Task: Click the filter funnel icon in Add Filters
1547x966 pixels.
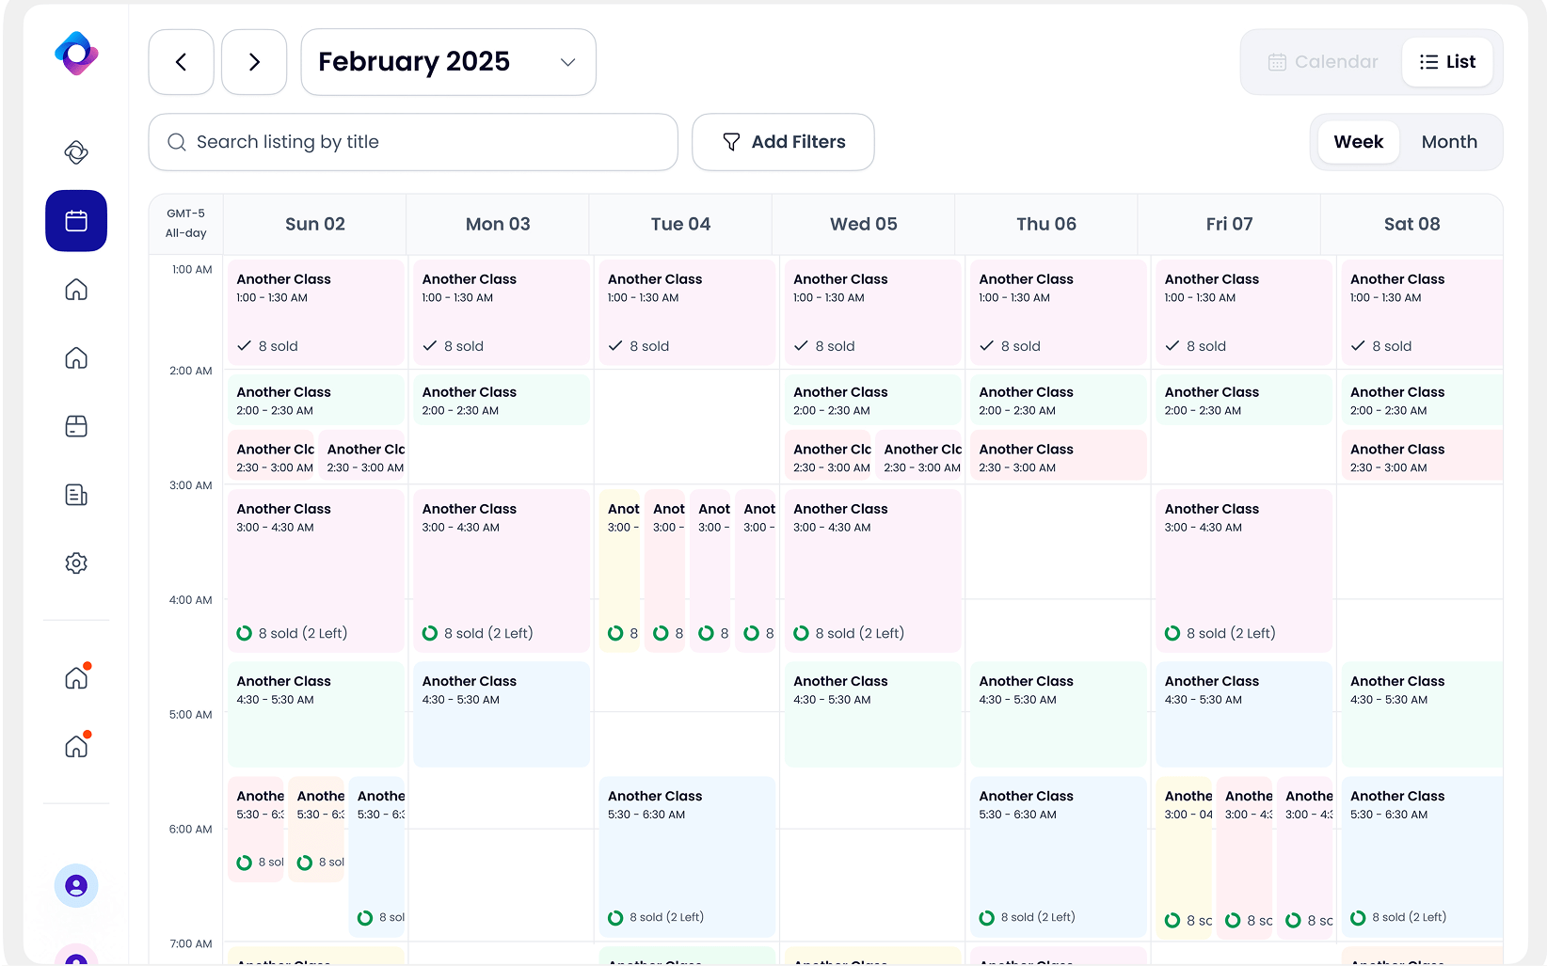Action: [x=731, y=142]
